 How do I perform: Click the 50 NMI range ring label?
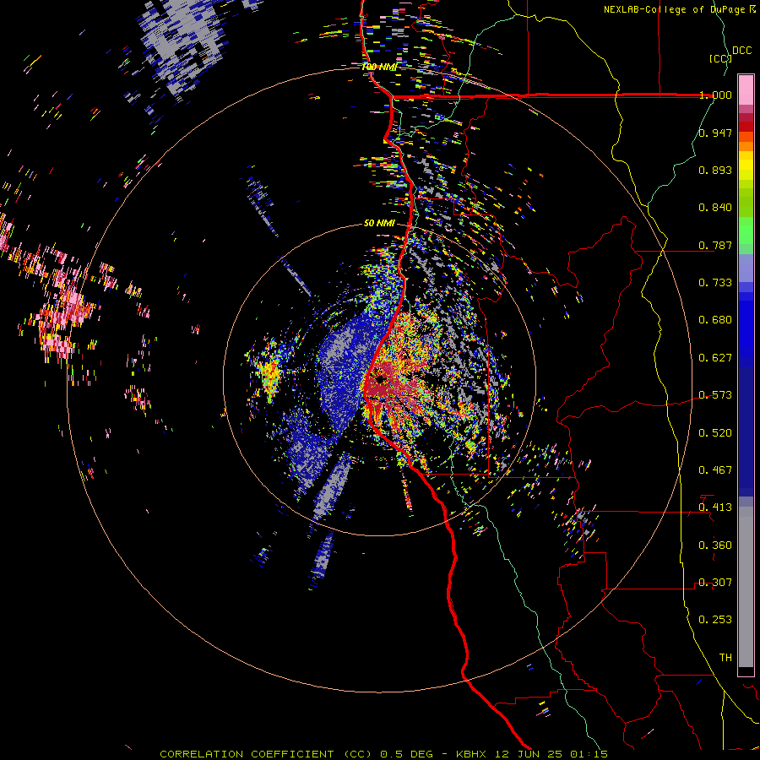(x=379, y=223)
